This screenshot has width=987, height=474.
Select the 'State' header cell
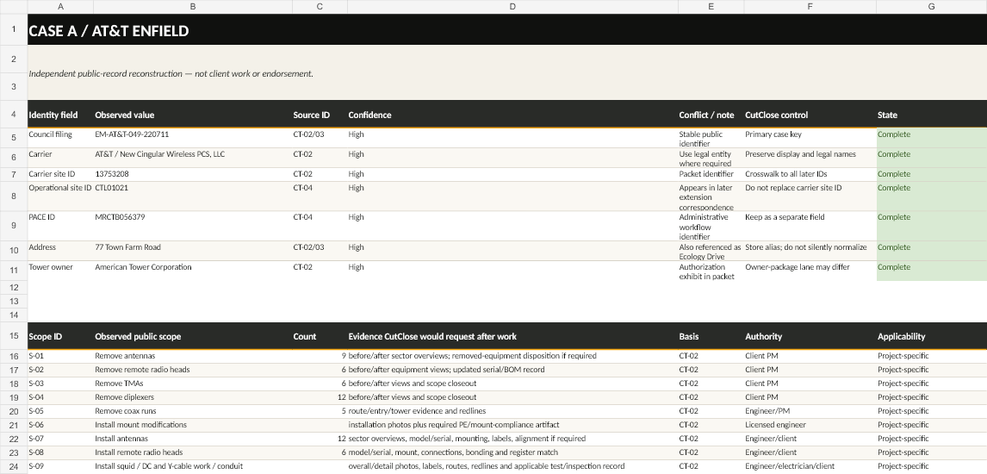point(932,115)
